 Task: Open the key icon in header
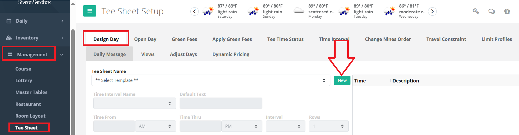point(476,11)
